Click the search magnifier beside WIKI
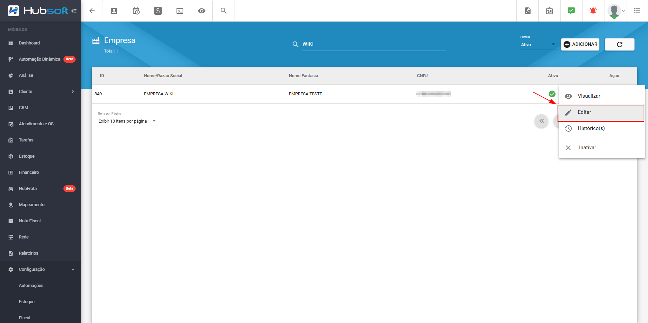The image size is (648, 323). tap(295, 44)
